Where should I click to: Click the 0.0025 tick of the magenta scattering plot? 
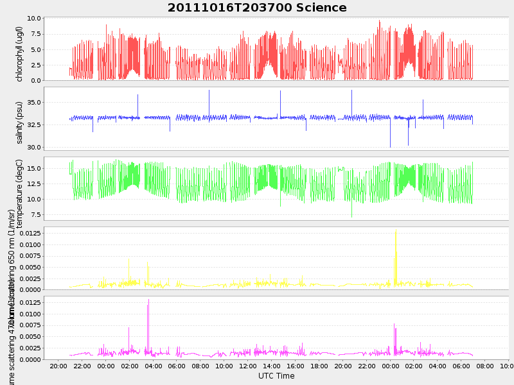click(x=30, y=348)
